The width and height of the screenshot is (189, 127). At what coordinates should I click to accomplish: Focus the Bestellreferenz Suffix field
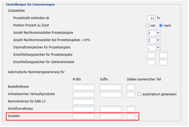pyautogui.click(x=111, y=87)
